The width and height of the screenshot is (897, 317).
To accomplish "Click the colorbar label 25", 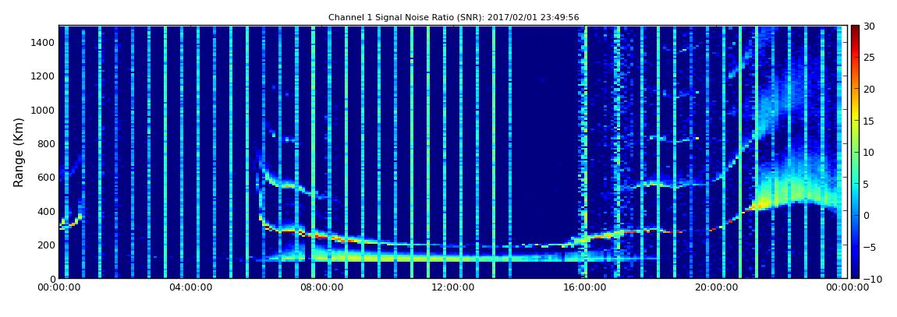I will 870,58.
